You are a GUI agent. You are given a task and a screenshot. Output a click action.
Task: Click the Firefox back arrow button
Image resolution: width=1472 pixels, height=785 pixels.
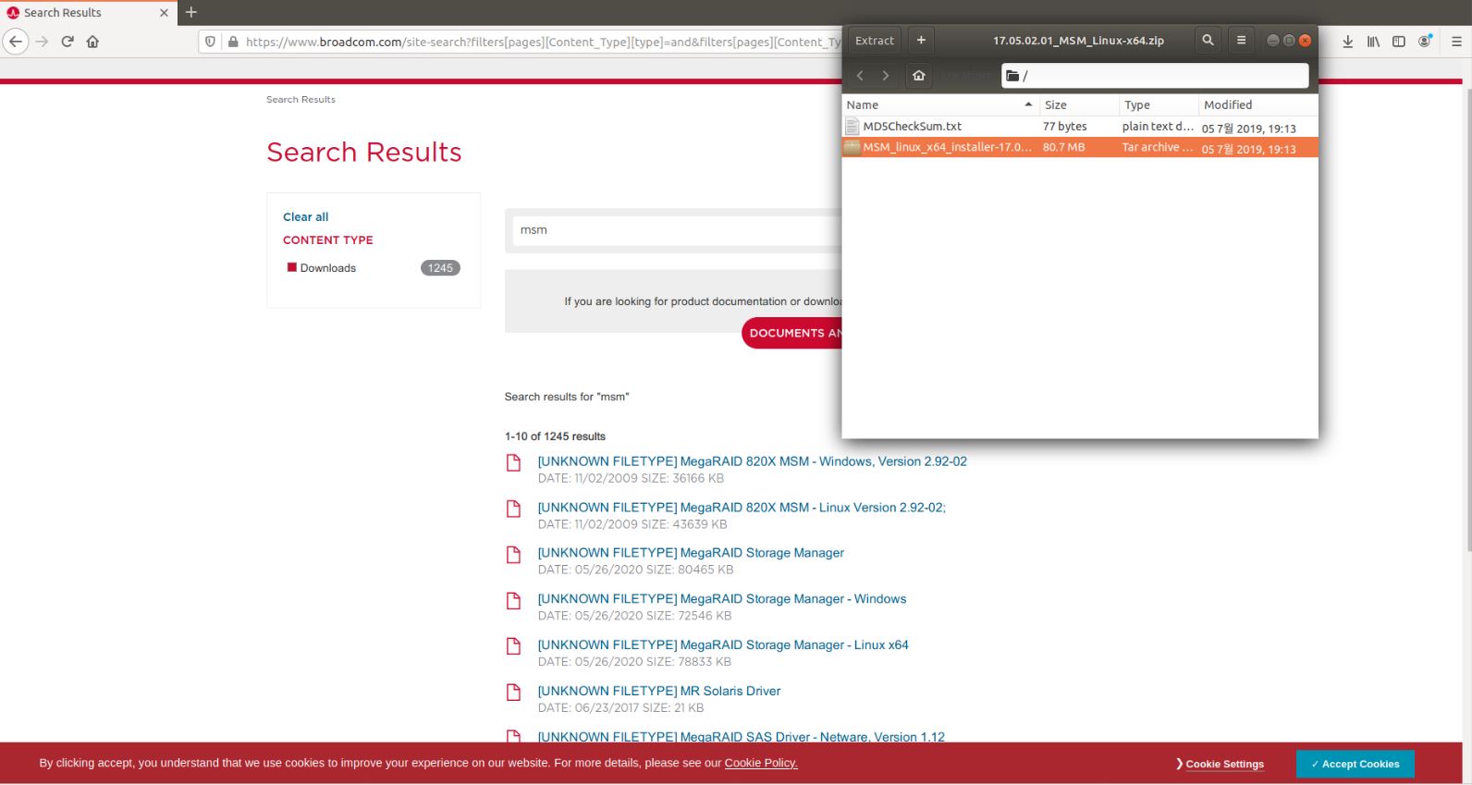16,42
